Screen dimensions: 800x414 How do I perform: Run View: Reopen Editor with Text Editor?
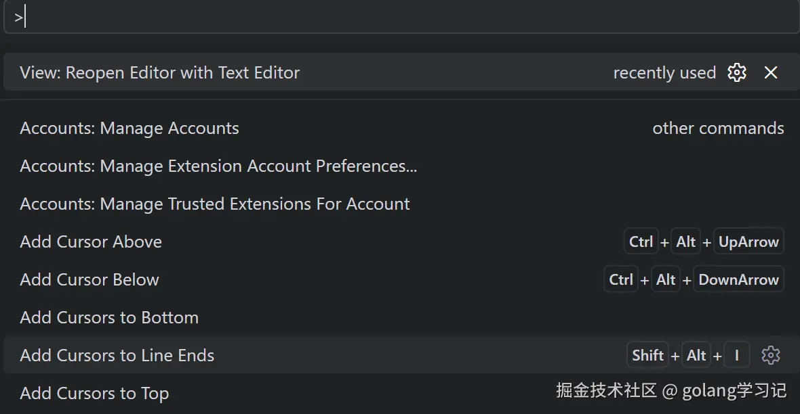click(x=160, y=73)
